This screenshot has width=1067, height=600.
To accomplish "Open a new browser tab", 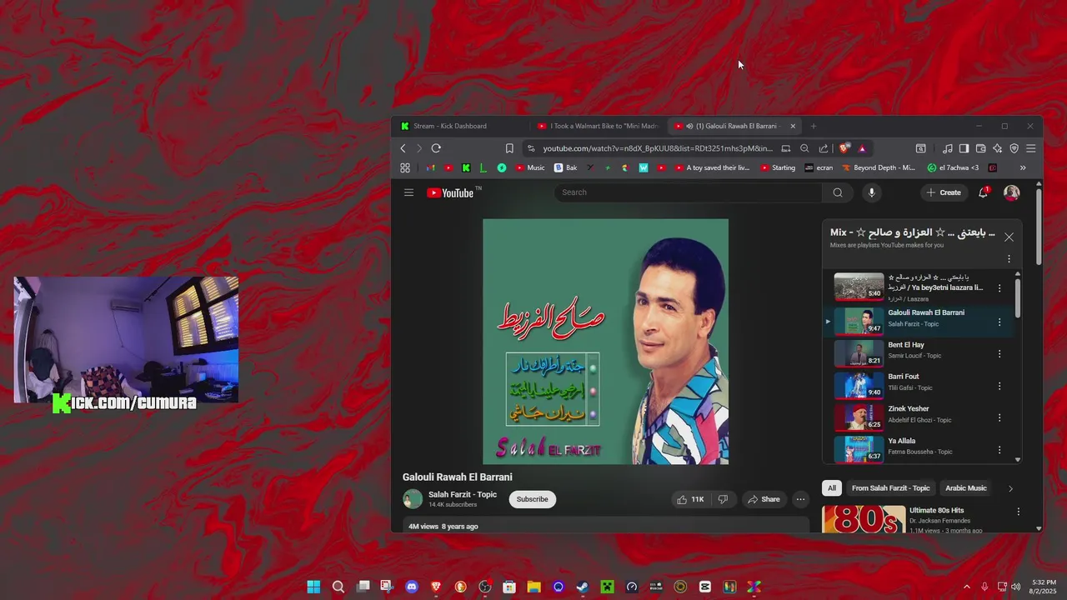I will (814, 126).
